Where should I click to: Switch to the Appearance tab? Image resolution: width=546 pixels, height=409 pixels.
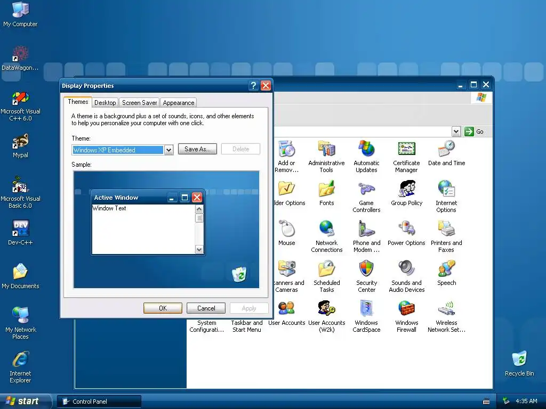[x=179, y=103]
